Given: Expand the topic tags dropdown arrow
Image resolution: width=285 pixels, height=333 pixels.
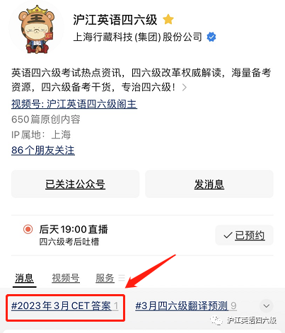Looking at the screenshot, I should [267, 306].
